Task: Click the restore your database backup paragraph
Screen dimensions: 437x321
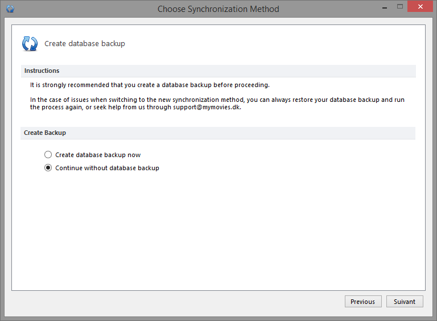Action: point(217,104)
